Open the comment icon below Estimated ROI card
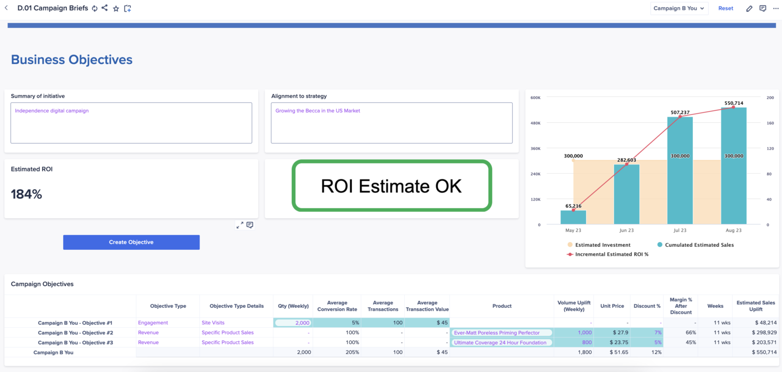 point(250,225)
